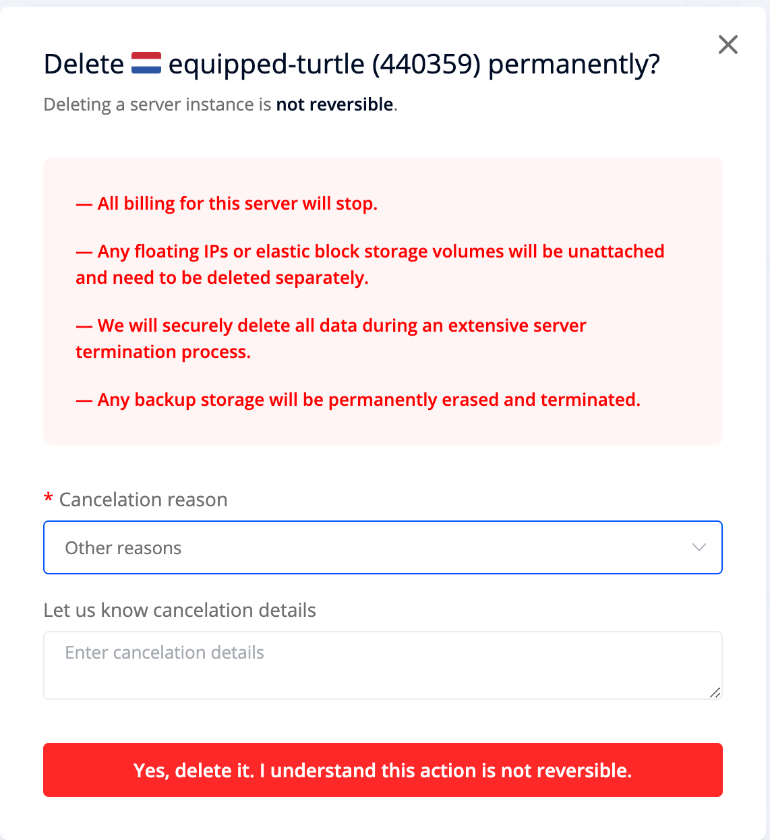Select the 'Other reasons' selected value text
Screen dimensions: 770x840
click(x=123, y=548)
